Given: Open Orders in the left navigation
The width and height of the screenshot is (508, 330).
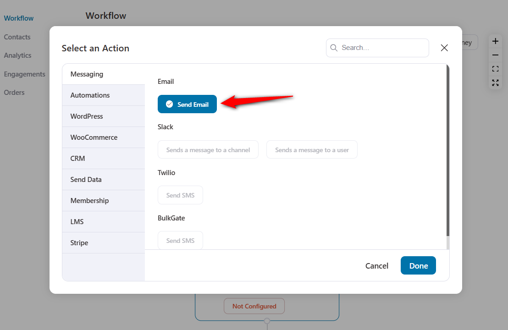Looking at the screenshot, I should (14, 92).
